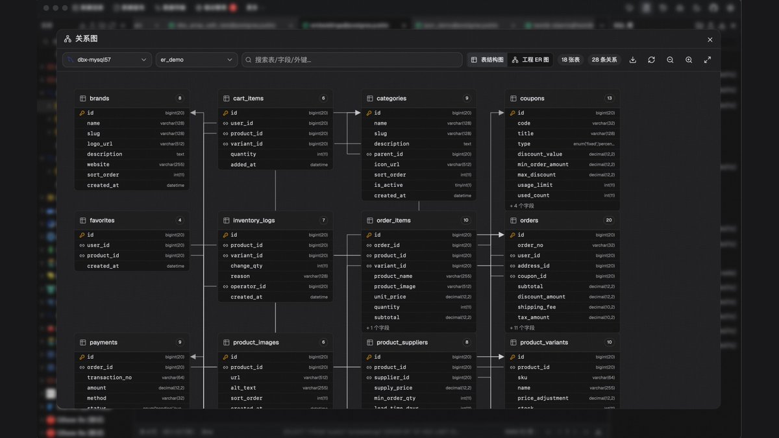
Task: Focus the 搜索表/字段/外键 search field
Action: click(x=352, y=60)
